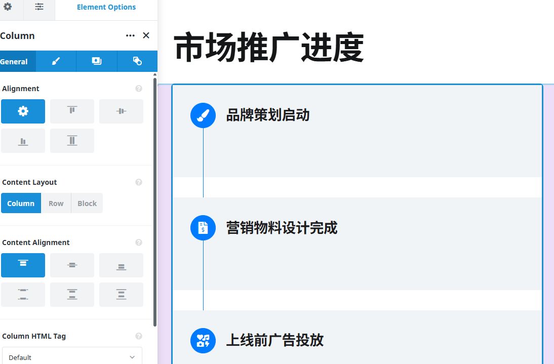Viewport: 554px width, 364px height.
Task: Click the invoice icon on 营销物料设计完成 milestone
Action: [x=203, y=228]
